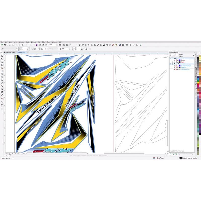Click the Page 1 tab at bottom
The height and width of the screenshot is (201, 201).
(24, 153)
